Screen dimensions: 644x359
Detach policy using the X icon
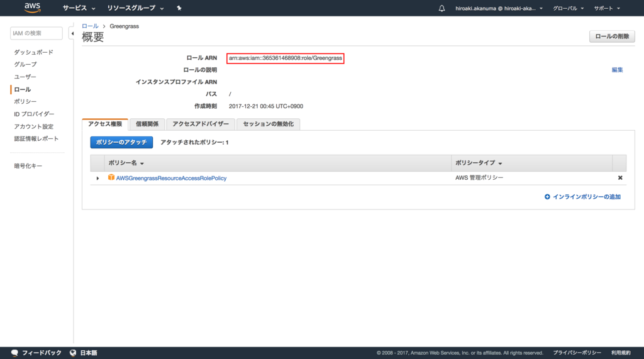point(620,178)
